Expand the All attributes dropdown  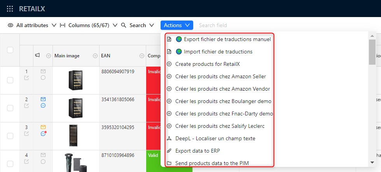(x=32, y=25)
